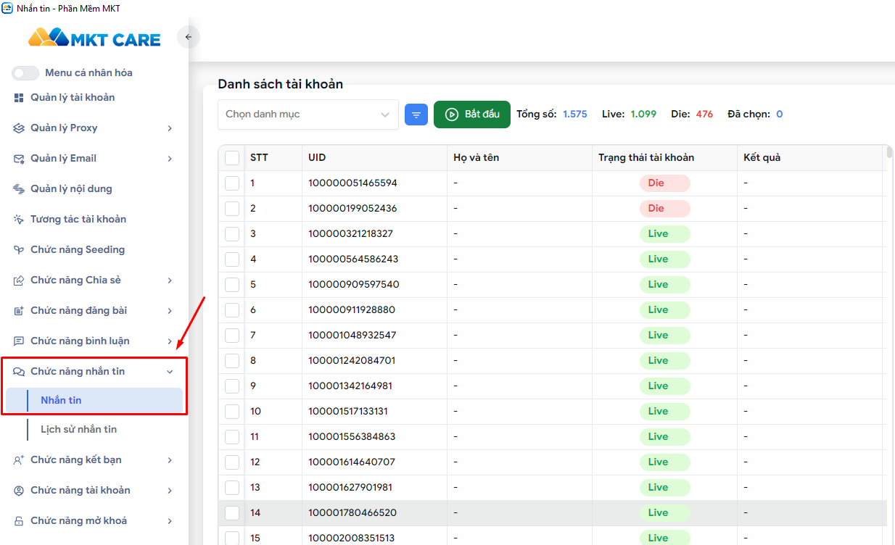Check the box for UID 100000321218327
This screenshot has height=545, width=895.
(x=232, y=234)
